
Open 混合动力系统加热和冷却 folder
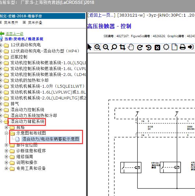[34, 115]
